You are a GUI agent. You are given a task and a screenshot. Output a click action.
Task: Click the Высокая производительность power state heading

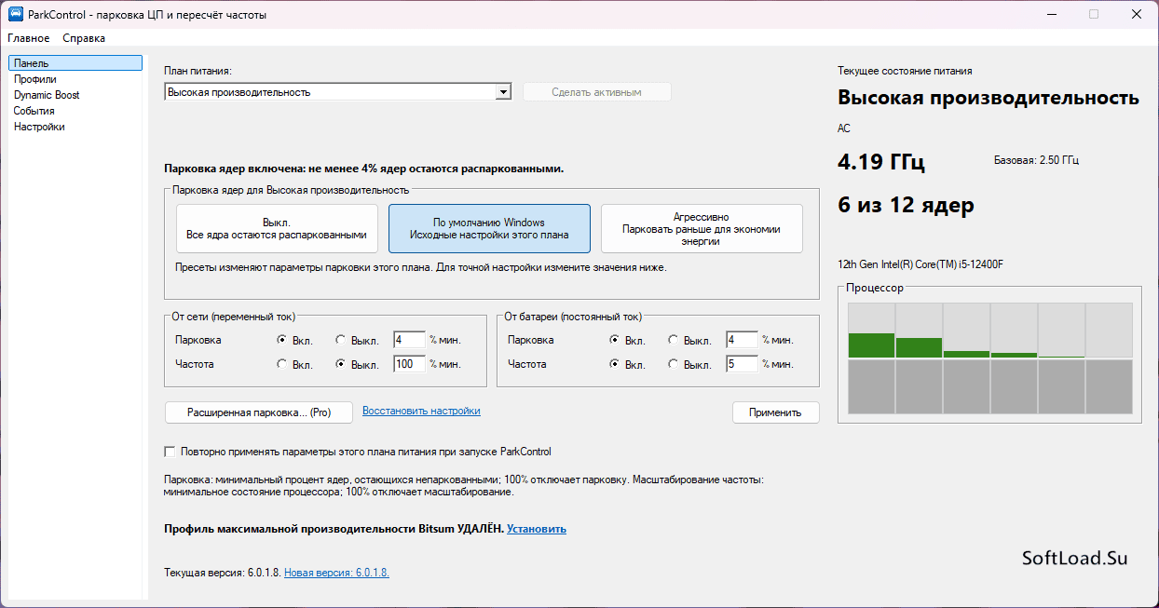coord(989,98)
